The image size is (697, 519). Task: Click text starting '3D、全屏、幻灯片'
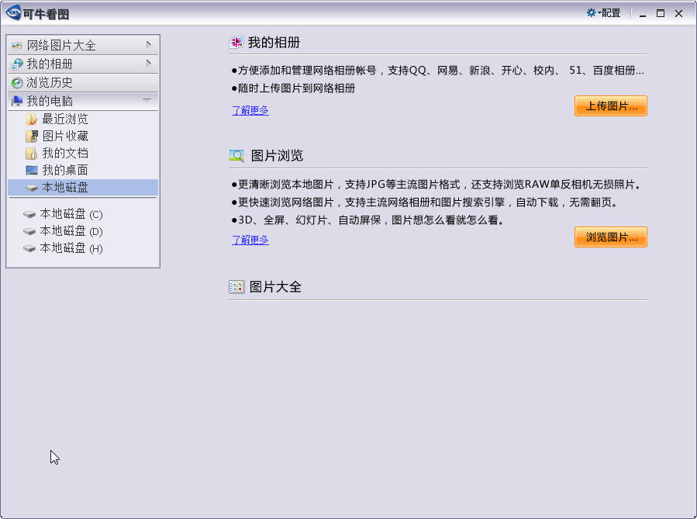pyautogui.click(x=371, y=220)
